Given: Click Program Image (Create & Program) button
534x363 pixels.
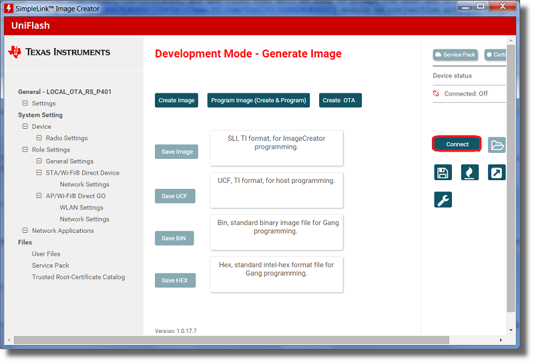Looking at the screenshot, I should click(258, 100).
